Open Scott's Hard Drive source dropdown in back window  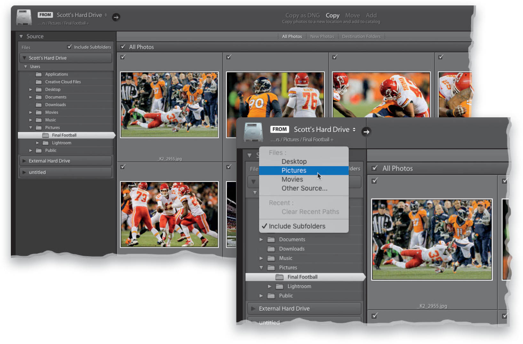pyautogui.click(x=82, y=15)
